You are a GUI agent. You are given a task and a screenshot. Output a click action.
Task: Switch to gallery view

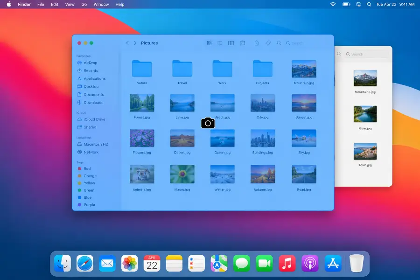pos(242,43)
